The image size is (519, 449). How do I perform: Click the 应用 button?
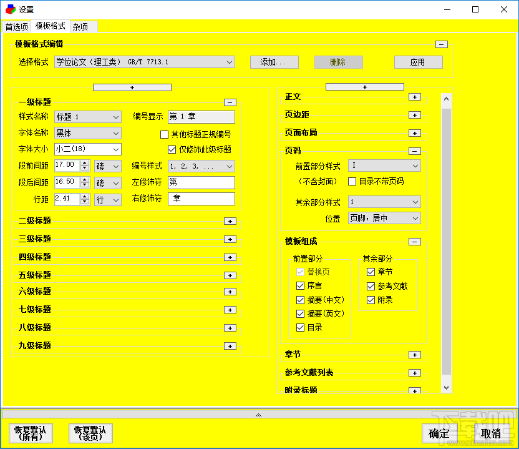coord(419,62)
